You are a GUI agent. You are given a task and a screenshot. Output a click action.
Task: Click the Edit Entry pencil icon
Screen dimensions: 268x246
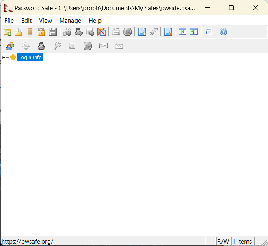click(x=153, y=32)
